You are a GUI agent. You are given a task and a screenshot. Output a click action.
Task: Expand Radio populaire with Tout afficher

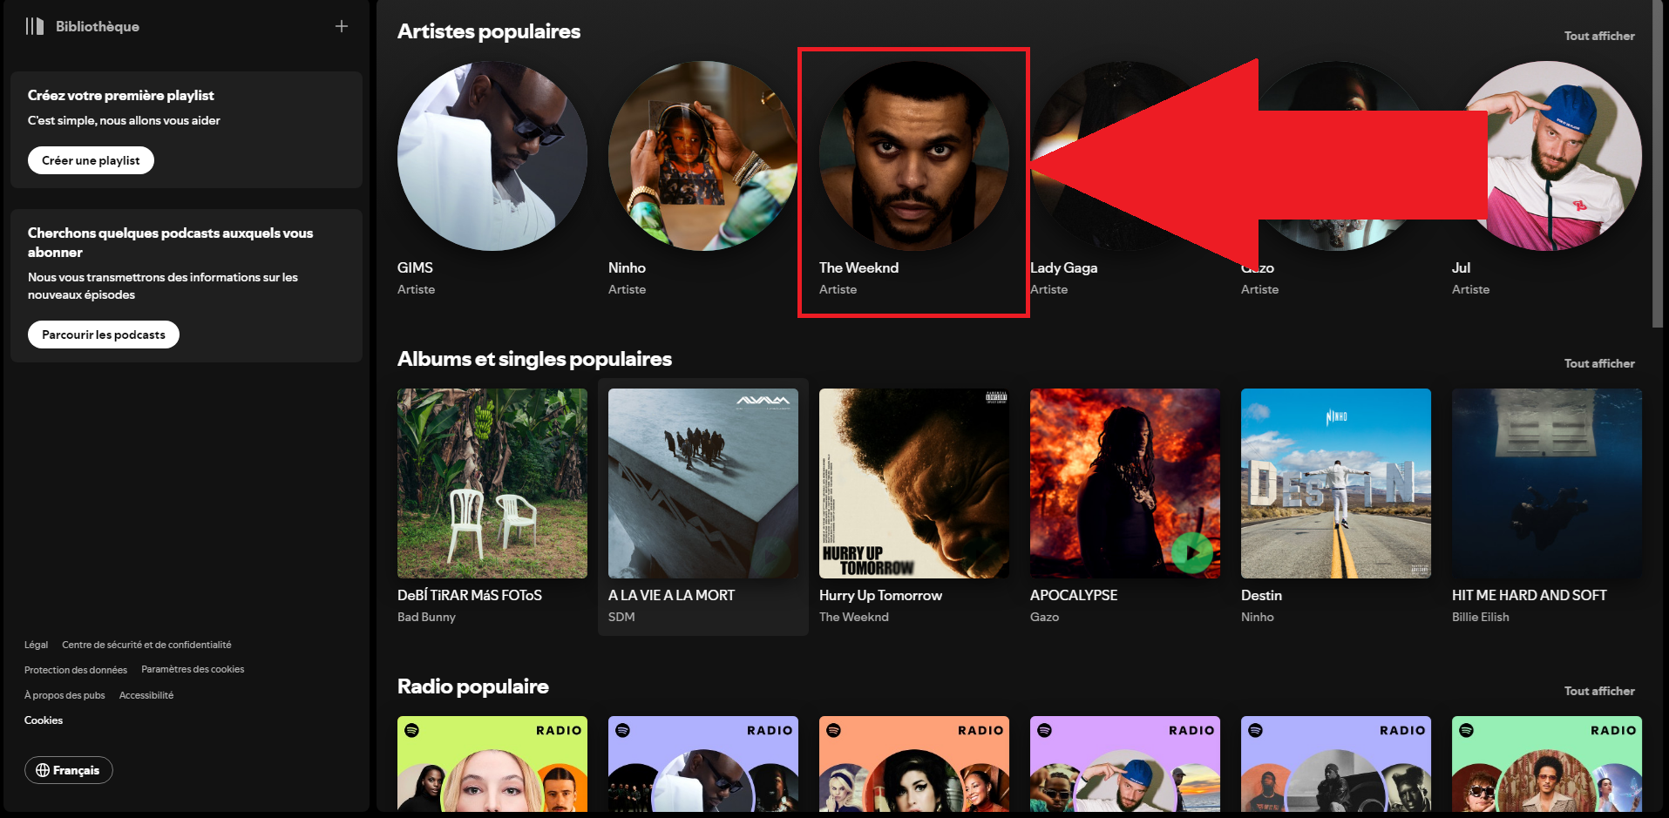pos(1598,691)
